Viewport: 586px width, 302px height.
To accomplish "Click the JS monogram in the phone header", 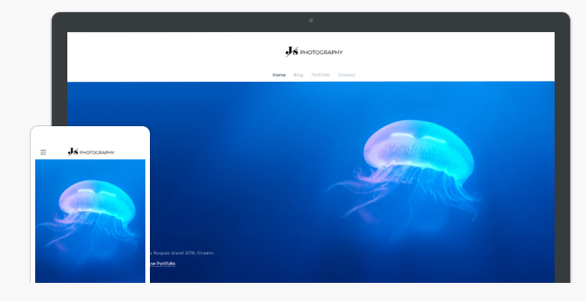I will click(x=73, y=151).
